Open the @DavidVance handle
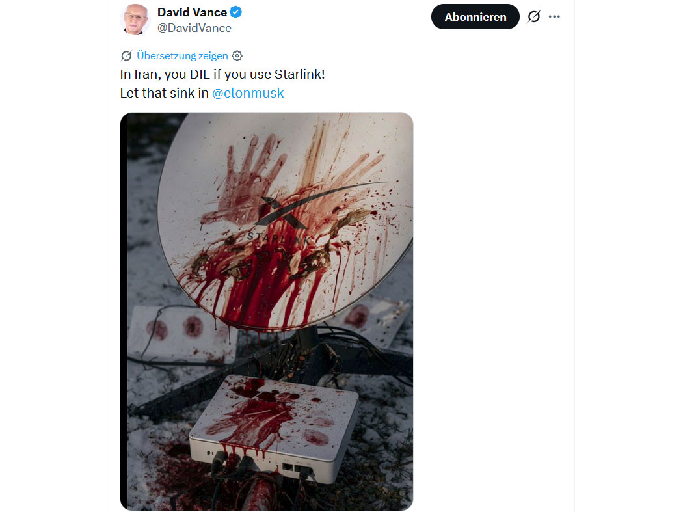 pyautogui.click(x=194, y=28)
